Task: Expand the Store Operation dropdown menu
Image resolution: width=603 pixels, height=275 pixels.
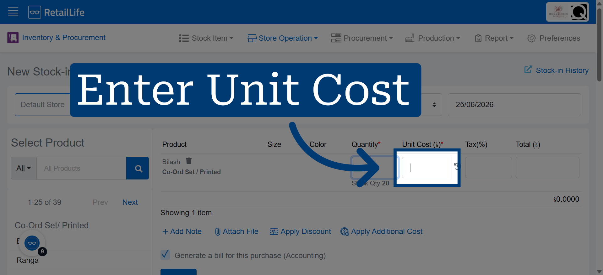Action: pos(283,38)
